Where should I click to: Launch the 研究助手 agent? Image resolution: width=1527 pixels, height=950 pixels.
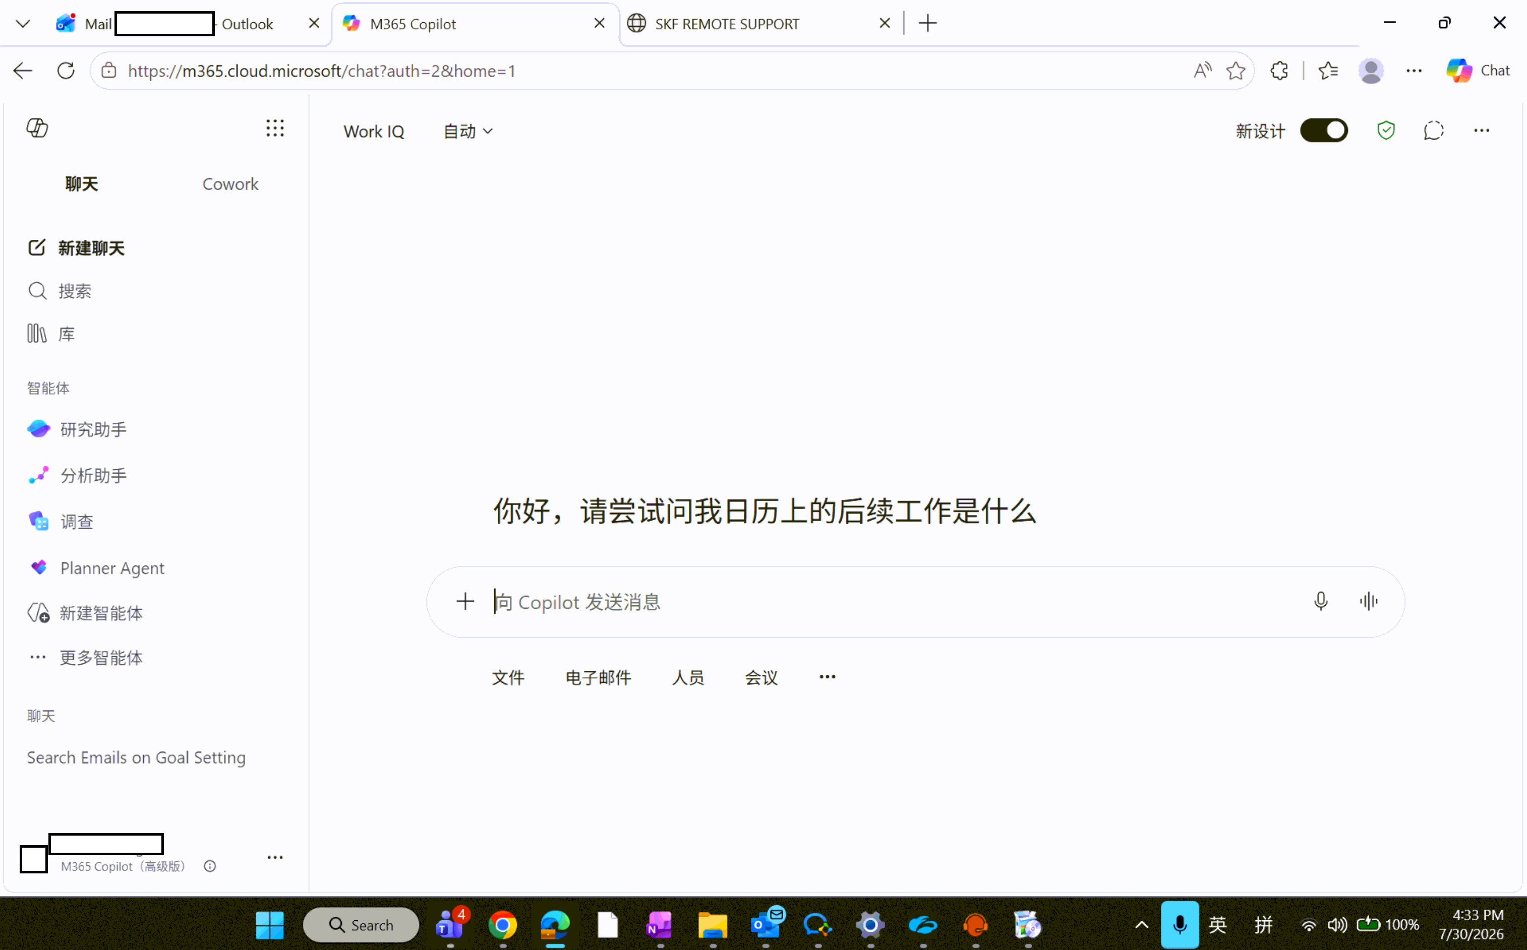tap(77, 429)
